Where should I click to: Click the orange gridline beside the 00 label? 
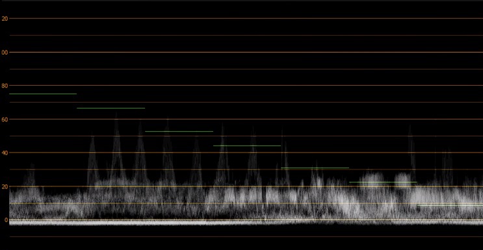[x=246, y=53]
